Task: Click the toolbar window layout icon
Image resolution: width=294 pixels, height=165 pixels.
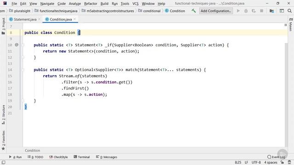Action: [282, 11]
